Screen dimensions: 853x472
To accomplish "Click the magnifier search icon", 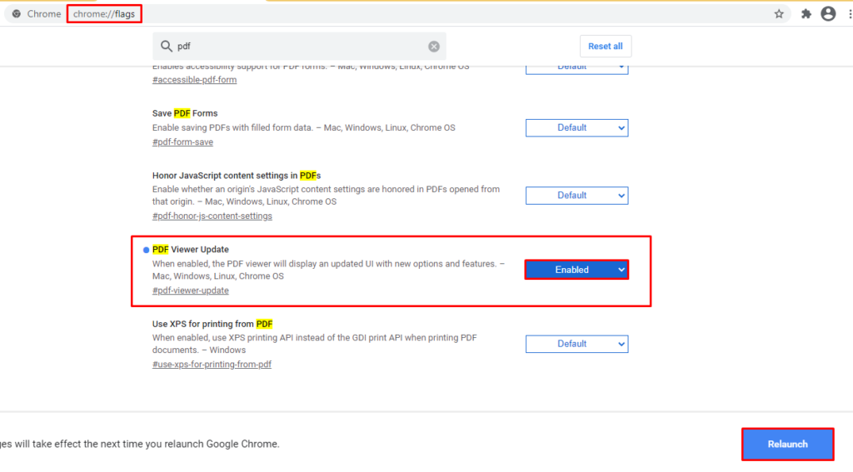I will [x=166, y=47].
